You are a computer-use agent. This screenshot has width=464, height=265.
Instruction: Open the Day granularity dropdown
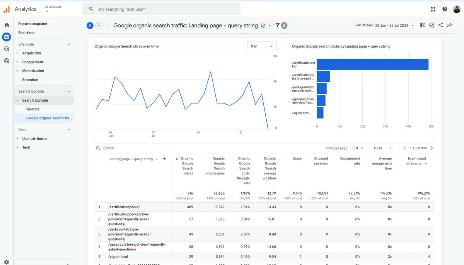coord(262,46)
